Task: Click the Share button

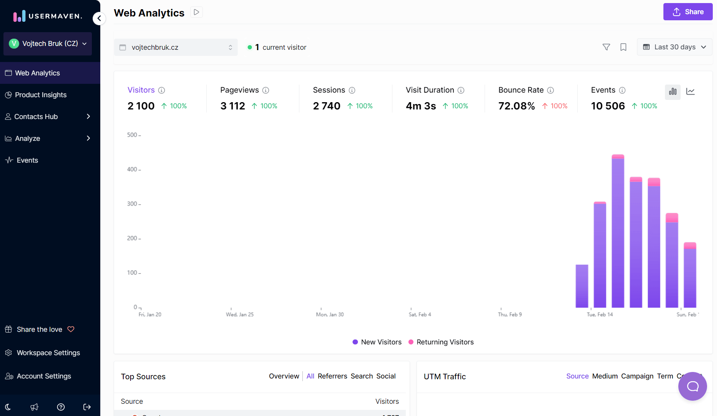Action: tap(688, 12)
